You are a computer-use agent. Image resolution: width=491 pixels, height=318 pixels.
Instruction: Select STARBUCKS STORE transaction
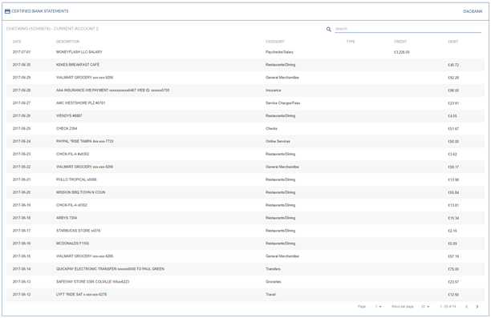coord(78,231)
